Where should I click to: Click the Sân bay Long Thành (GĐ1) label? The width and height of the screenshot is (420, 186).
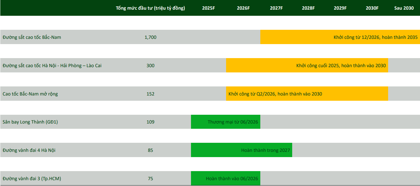(x=30, y=122)
